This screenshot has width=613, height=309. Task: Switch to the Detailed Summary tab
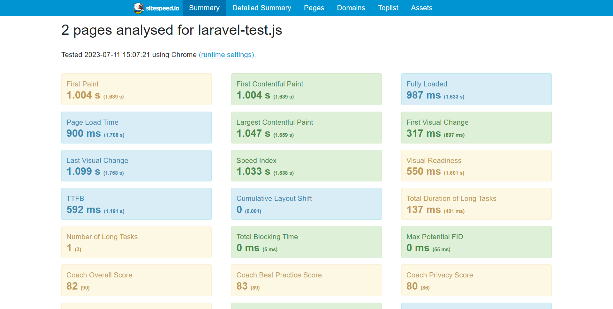pos(262,8)
